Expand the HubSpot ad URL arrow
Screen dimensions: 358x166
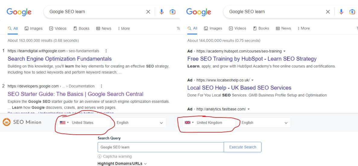point(284,51)
